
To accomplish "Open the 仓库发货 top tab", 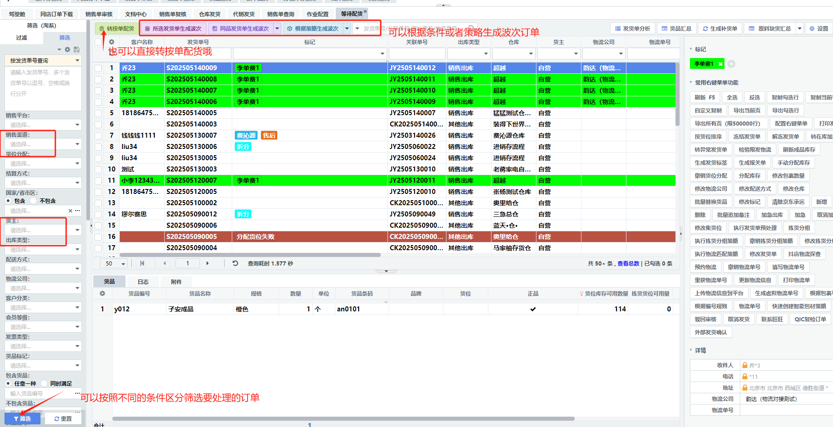I will tap(210, 14).
